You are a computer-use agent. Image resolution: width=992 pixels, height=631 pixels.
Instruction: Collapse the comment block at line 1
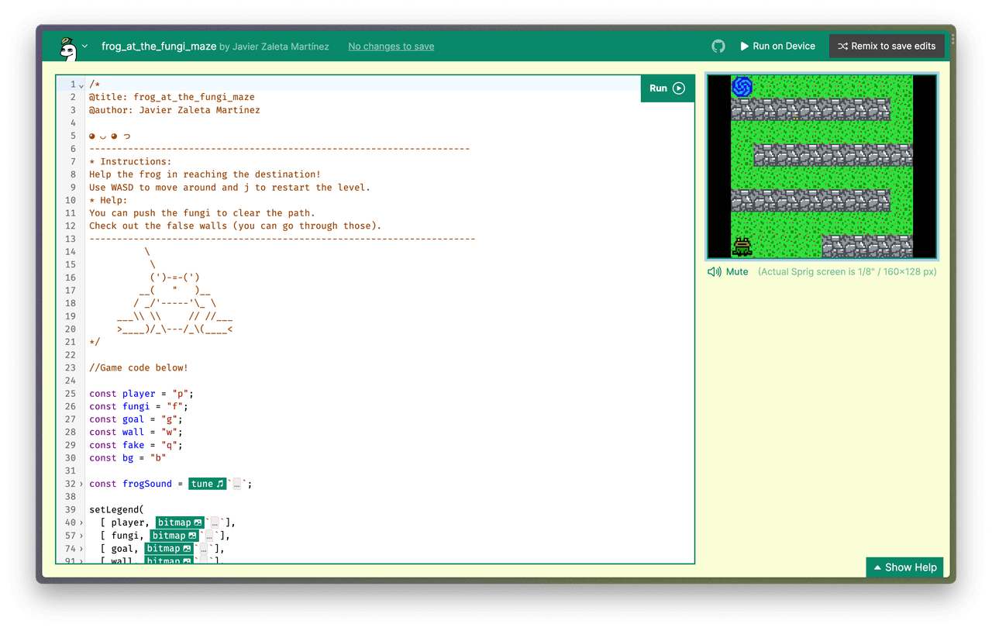81,84
